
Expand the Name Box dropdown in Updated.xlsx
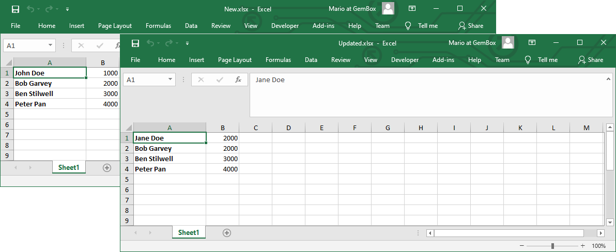(x=171, y=80)
